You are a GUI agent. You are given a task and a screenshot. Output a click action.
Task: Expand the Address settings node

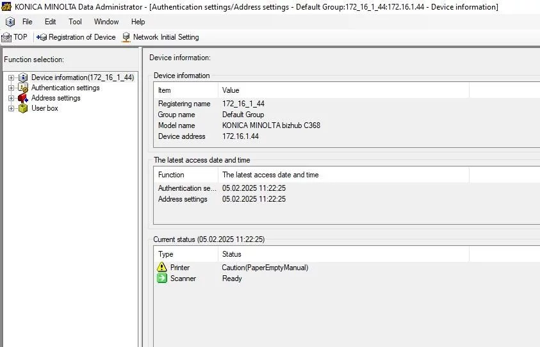coord(11,98)
